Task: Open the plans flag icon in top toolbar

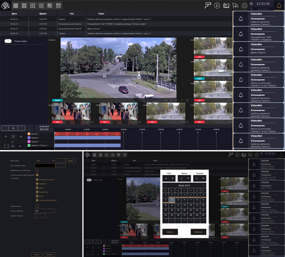Action: [235, 5]
